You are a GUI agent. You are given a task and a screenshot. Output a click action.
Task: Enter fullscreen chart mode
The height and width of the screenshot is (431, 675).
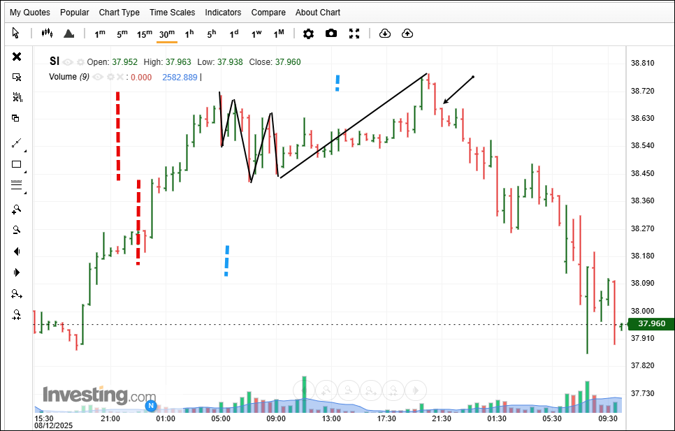(x=354, y=34)
